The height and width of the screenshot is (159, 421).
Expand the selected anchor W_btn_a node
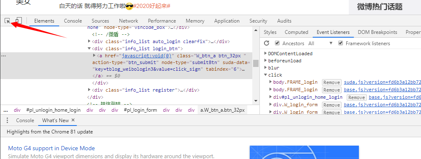pyautogui.click(x=94, y=55)
